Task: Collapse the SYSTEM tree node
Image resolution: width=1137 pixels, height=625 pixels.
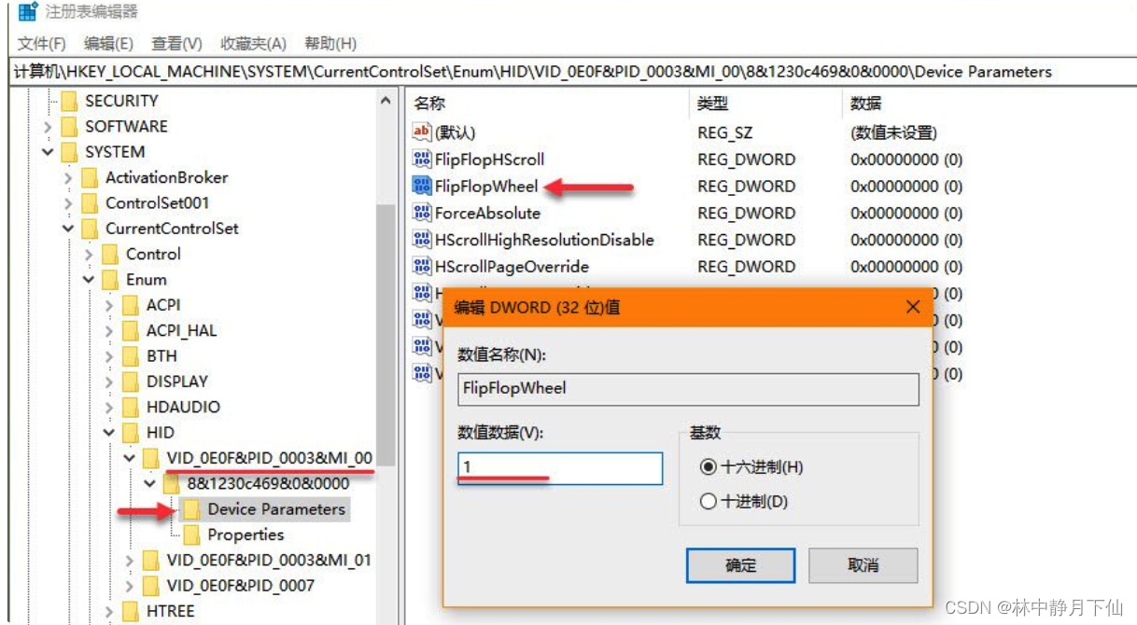Action: [48, 152]
